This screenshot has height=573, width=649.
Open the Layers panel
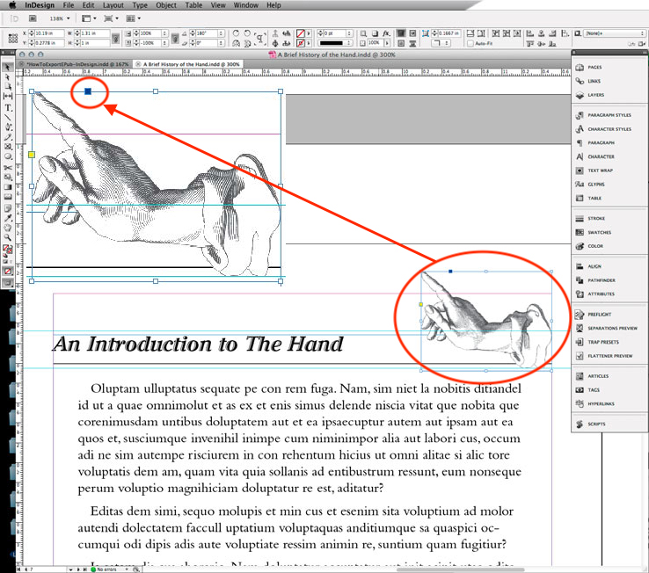[x=595, y=95]
